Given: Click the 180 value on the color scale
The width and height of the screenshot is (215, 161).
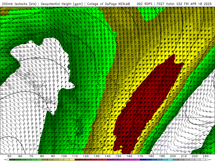Looking at the screenshot, I should point(151,156).
